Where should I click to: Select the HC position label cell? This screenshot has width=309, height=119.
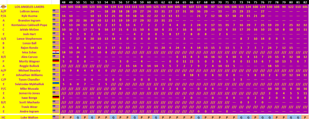[4, 117]
